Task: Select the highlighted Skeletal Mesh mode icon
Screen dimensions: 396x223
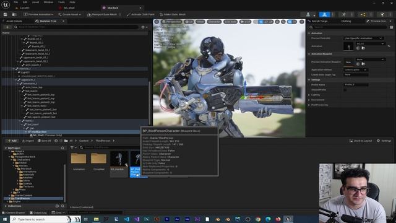Action: coord(324,14)
